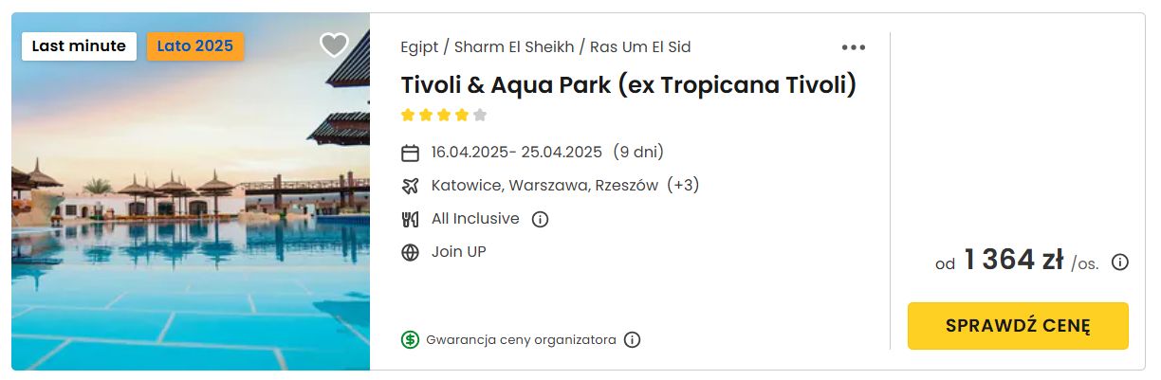The width and height of the screenshot is (1161, 380).
Task: Click the four-star hotel rating
Action: pyautogui.click(x=444, y=116)
